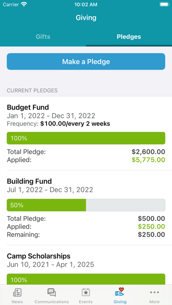Open the Building Fund pledge entry
The width and height of the screenshot is (172, 305).
pos(86,208)
